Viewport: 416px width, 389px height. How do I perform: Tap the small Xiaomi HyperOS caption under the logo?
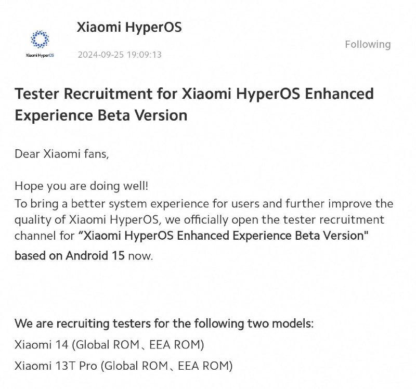coord(40,55)
